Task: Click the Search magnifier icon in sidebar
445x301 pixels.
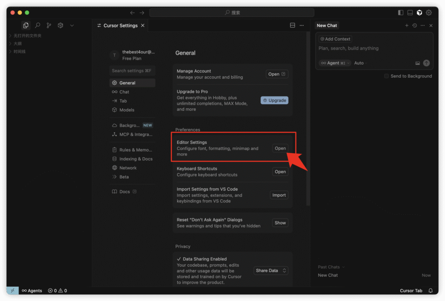Action: [38, 25]
